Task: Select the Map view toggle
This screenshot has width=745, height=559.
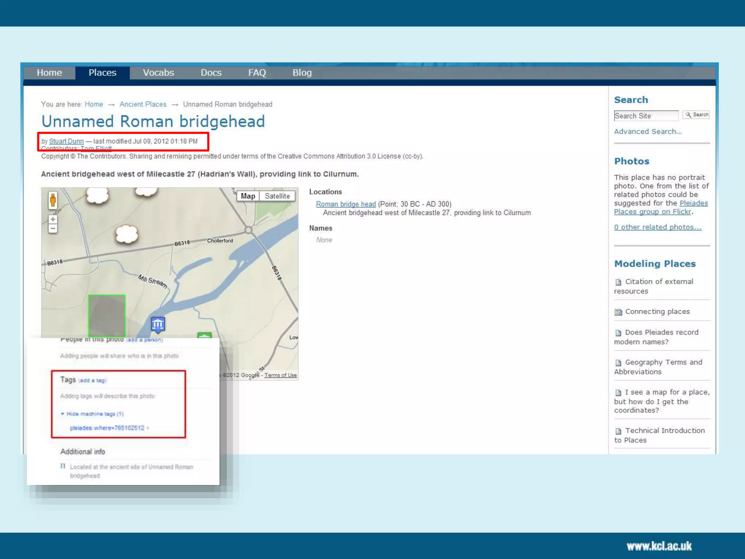Action: 248,196
